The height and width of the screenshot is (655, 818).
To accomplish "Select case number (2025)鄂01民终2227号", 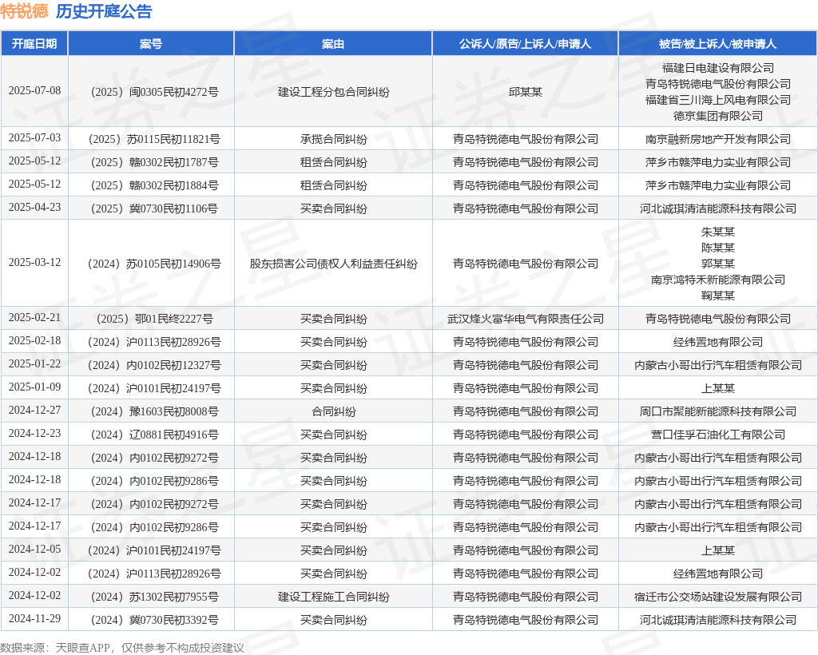I will click(154, 320).
